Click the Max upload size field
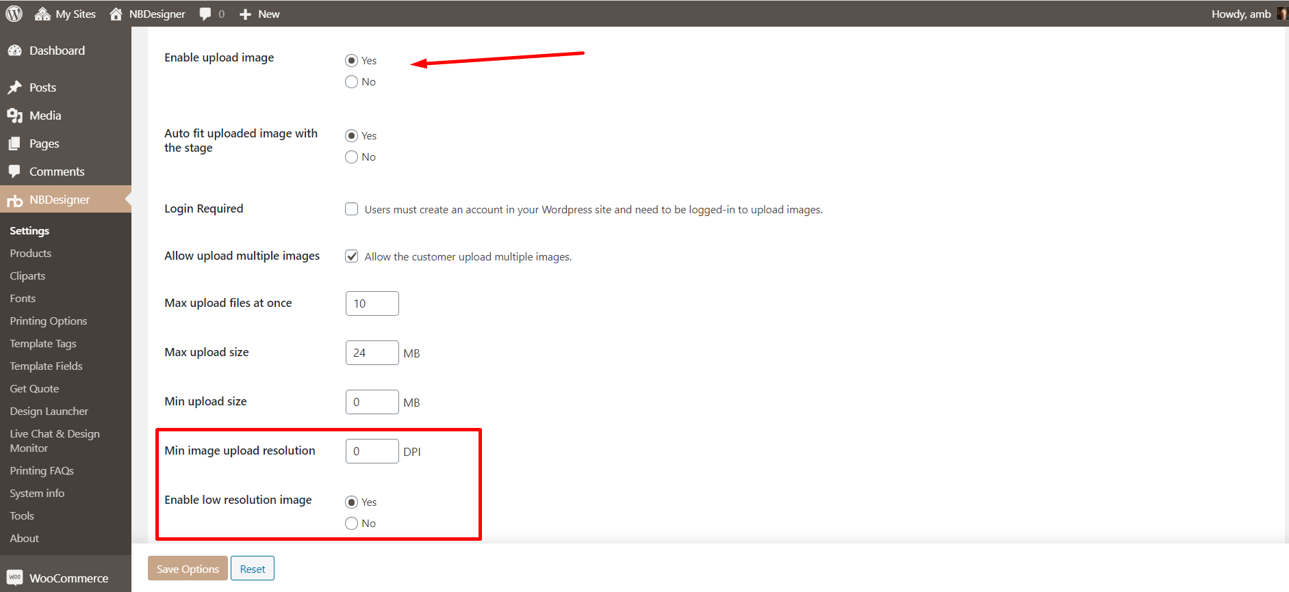The image size is (1289, 592). point(372,353)
